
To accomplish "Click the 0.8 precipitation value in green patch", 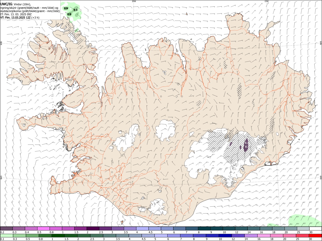I will point(69,14).
